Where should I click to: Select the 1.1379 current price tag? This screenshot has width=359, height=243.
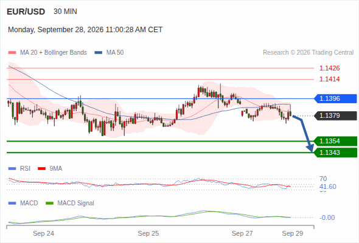(335, 115)
